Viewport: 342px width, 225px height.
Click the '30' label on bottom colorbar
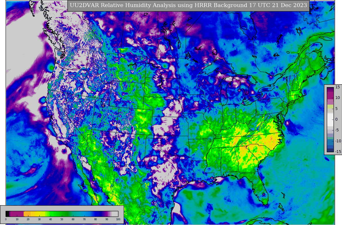point(39,219)
